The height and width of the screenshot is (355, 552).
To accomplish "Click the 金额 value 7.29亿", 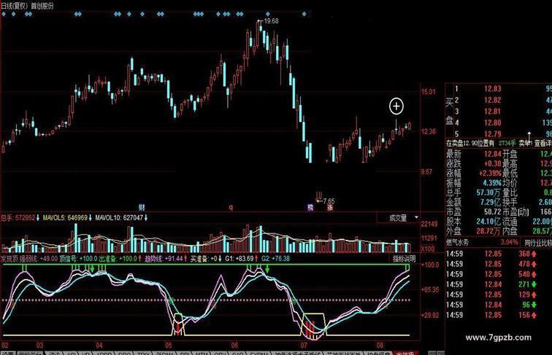I will [491, 203].
